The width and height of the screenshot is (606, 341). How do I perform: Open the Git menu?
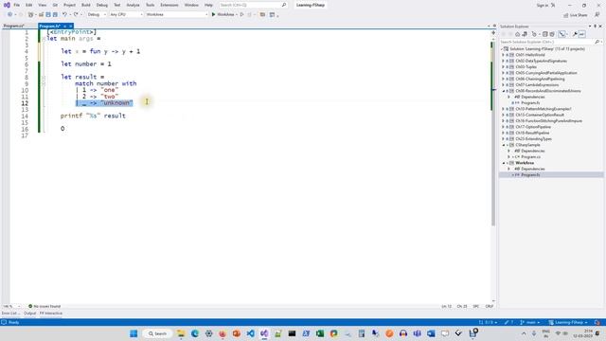pos(55,5)
